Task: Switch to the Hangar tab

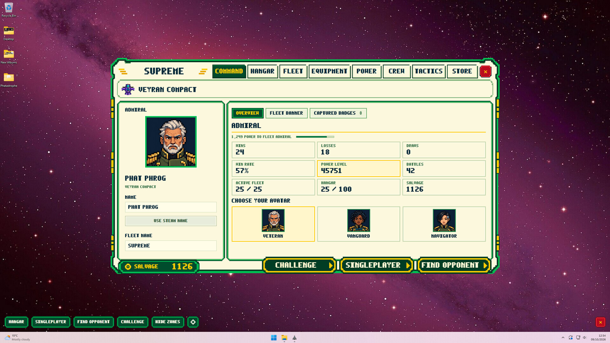Action: click(x=262, y=71)
